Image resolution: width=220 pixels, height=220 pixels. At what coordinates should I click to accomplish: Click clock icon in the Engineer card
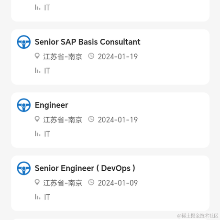click(91, 119)
